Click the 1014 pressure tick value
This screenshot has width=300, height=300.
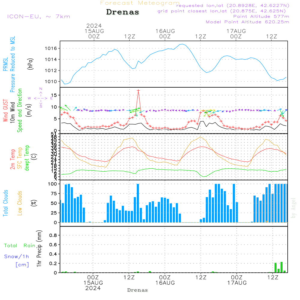(x=51, y=59)
